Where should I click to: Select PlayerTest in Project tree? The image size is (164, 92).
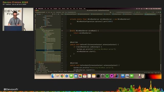47,36
